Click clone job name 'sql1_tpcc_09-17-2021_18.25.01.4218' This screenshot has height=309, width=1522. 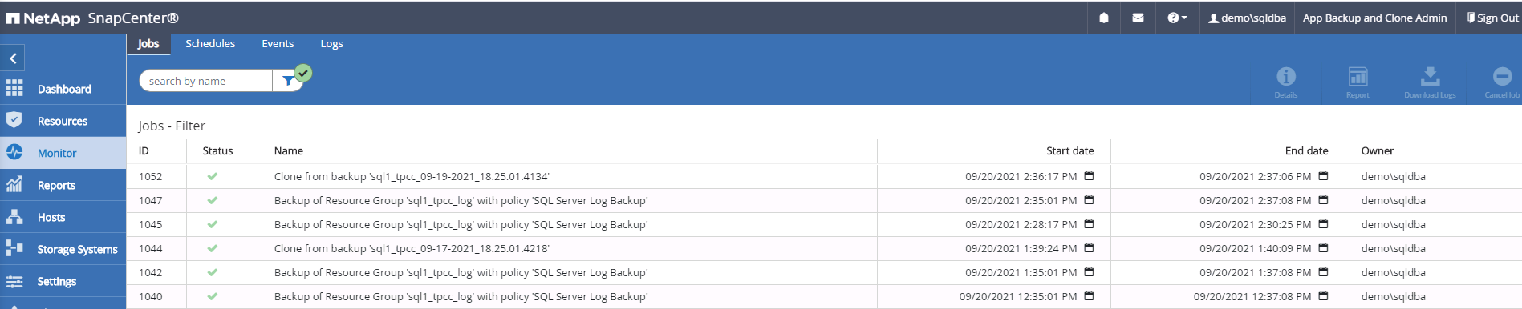(x=412, y=248)
